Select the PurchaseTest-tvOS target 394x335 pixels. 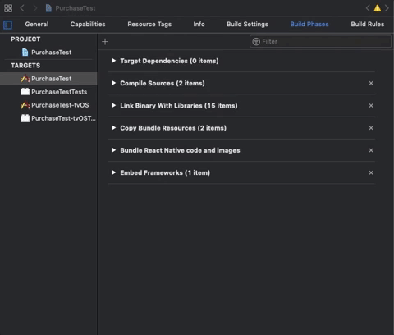pyautogui.click(x=55, y=105)
